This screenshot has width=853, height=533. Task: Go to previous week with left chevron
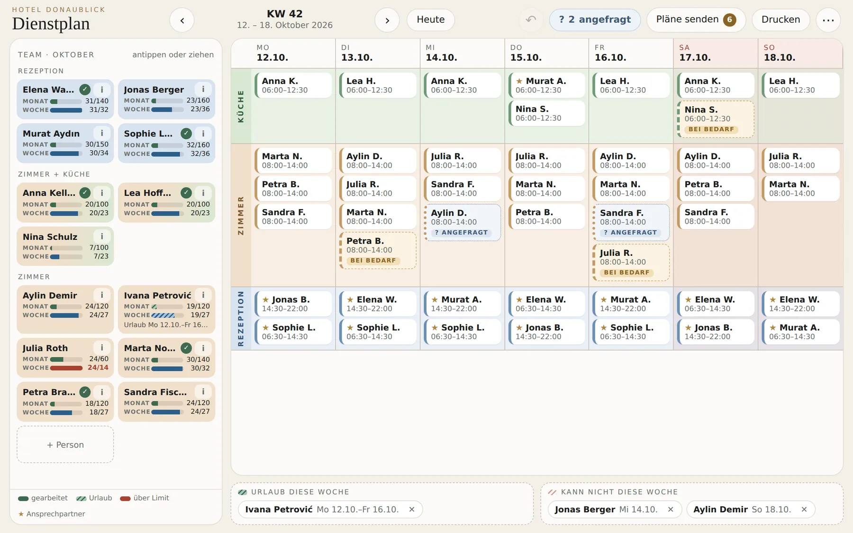(182, 20)
